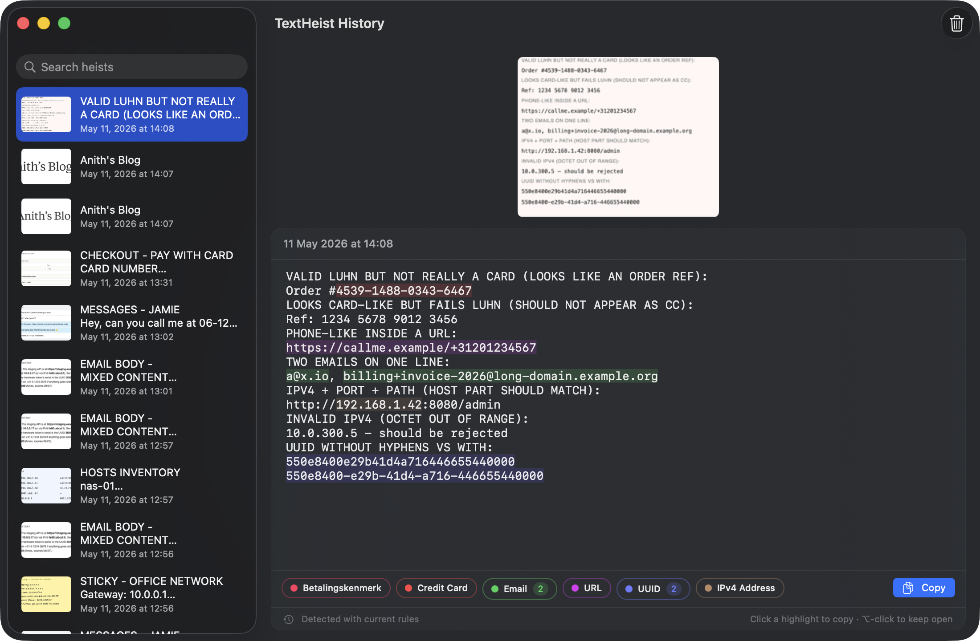Copy highlighted email a@x.io

click(307, 376)
